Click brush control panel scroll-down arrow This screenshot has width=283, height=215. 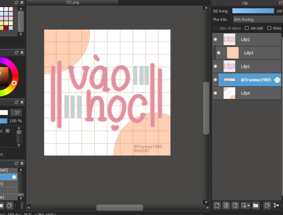pyautogui.click(x=19, y=145)
